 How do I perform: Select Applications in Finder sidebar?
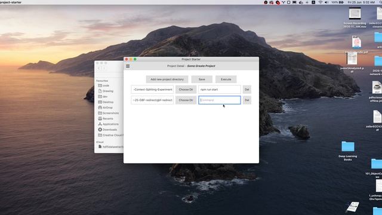(x=108, y=124)
